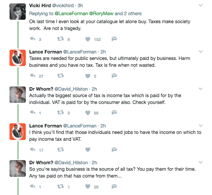
Task: Share Dr Whom's last tweet via message icon
Action: click(x=114, y=187)
